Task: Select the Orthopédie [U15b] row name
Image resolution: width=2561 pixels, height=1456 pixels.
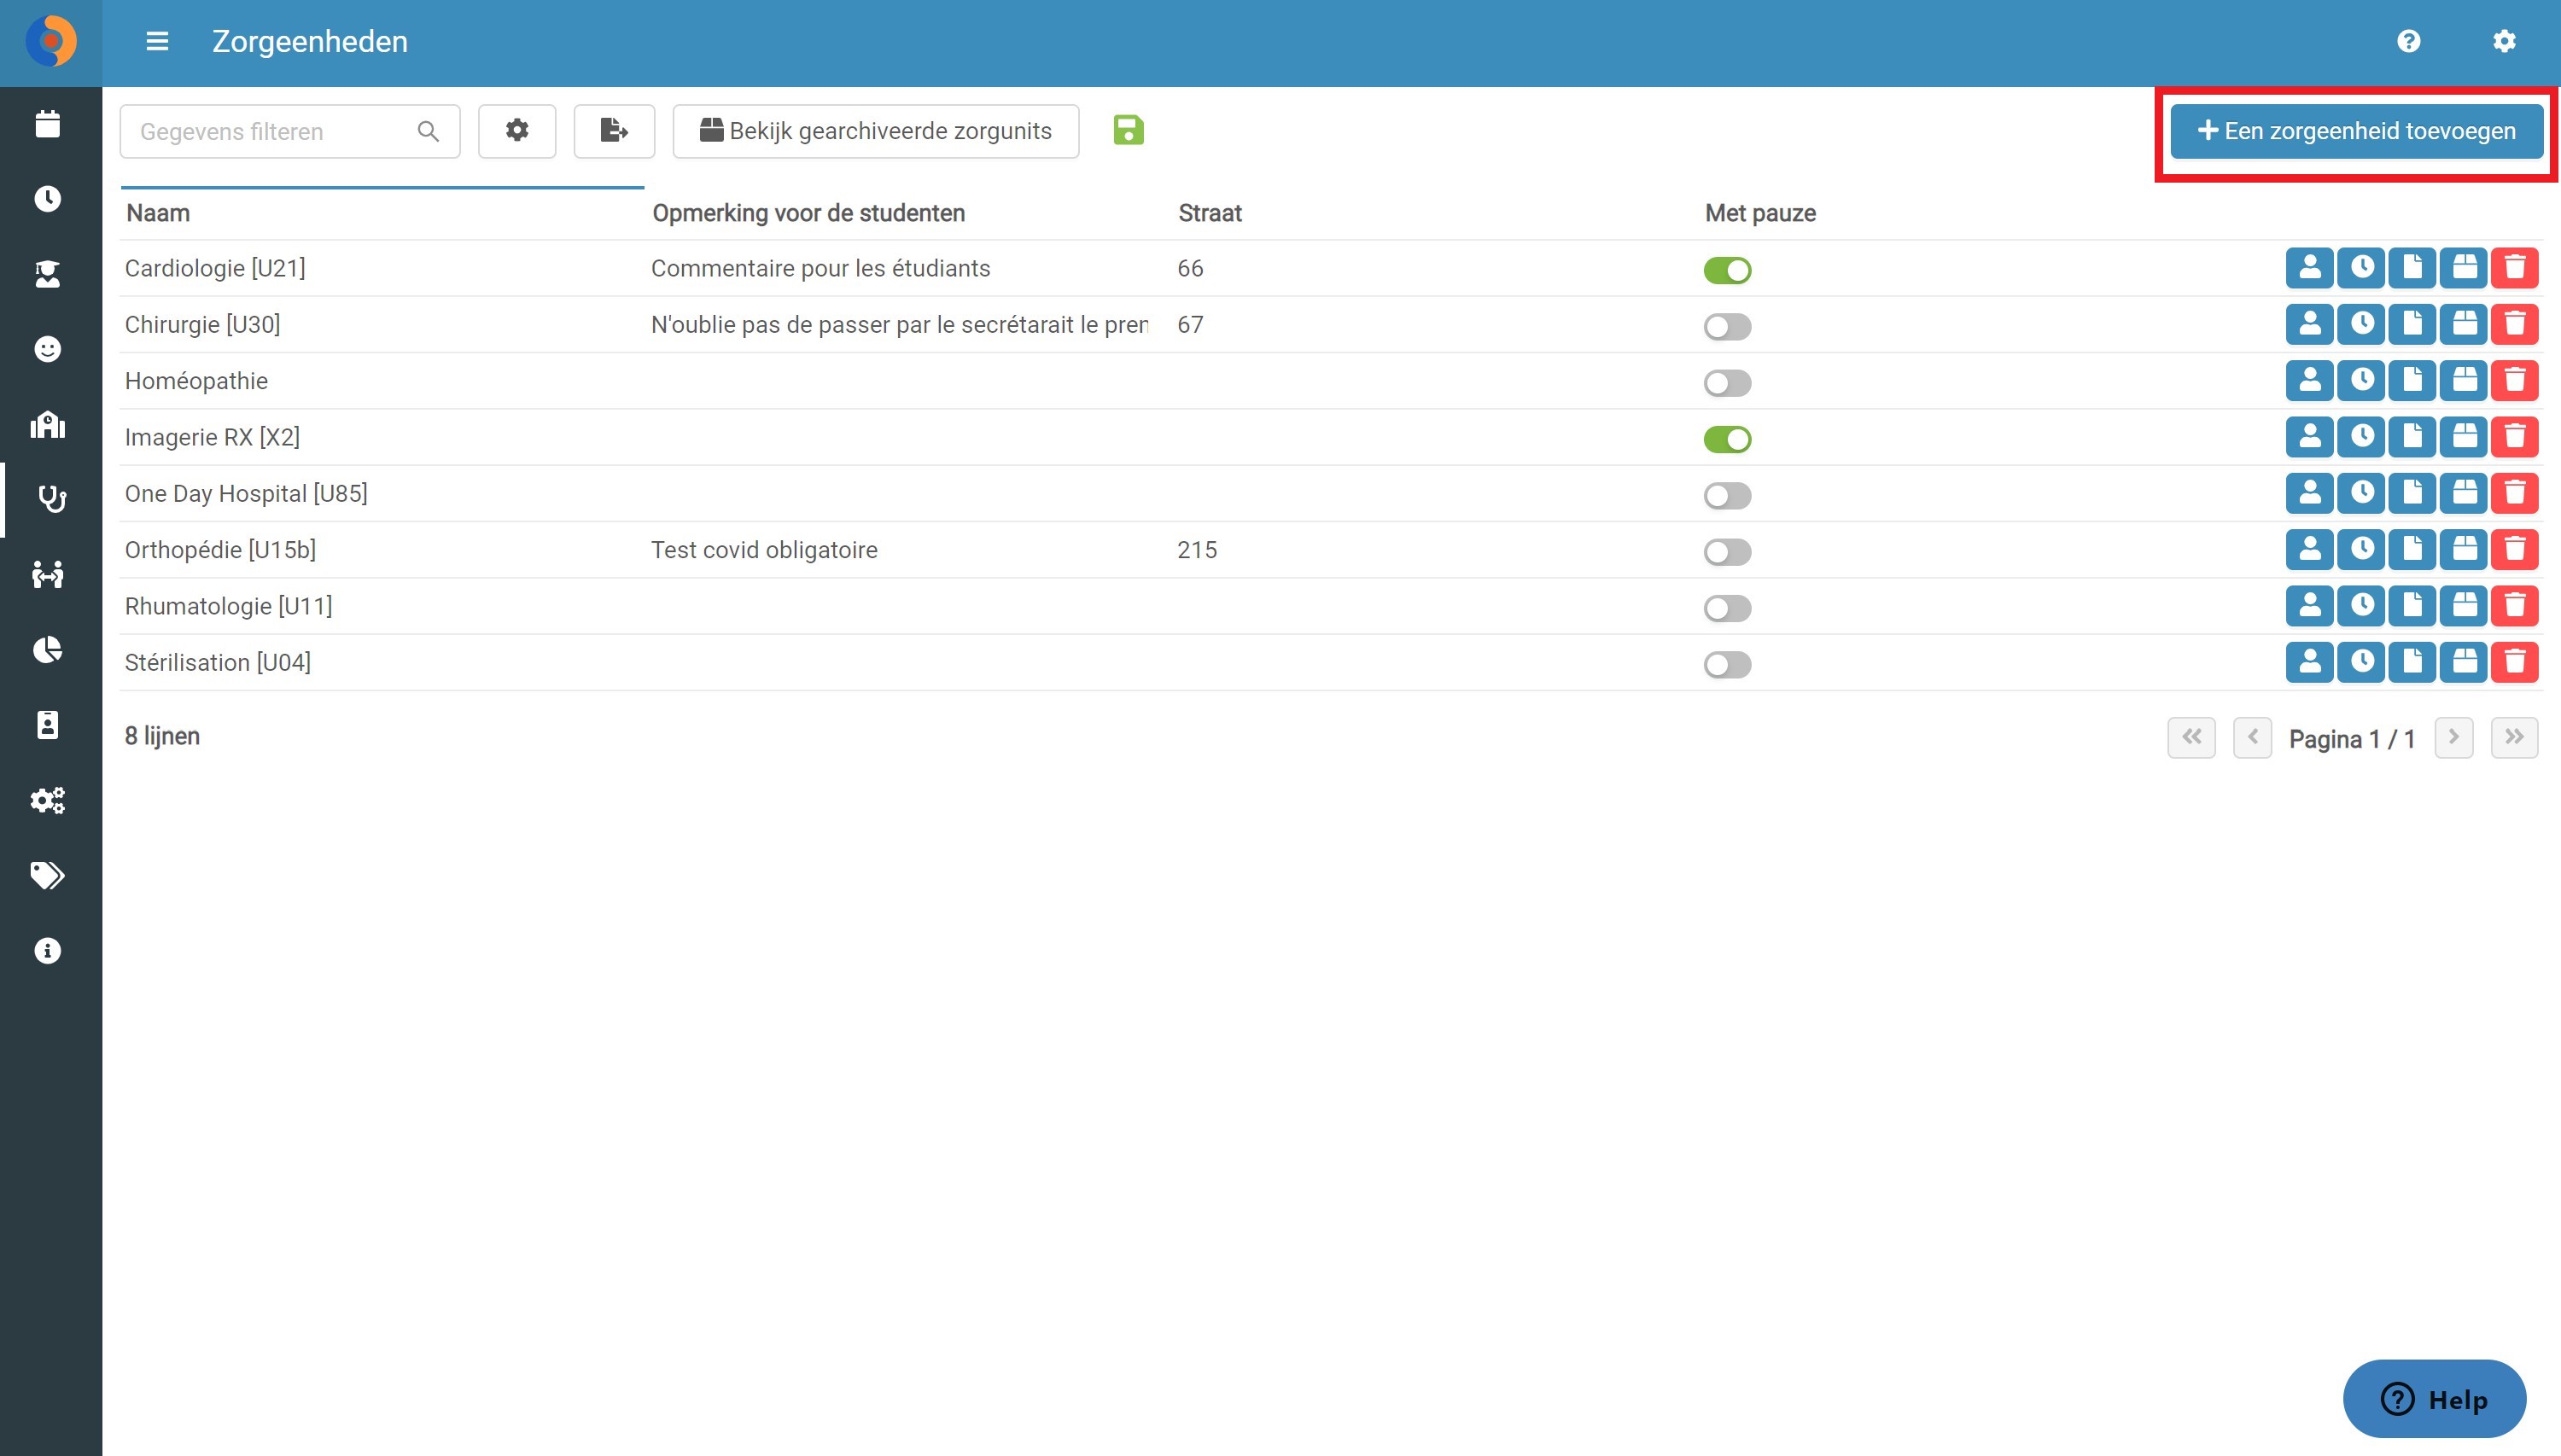Action: click(220, 550)
